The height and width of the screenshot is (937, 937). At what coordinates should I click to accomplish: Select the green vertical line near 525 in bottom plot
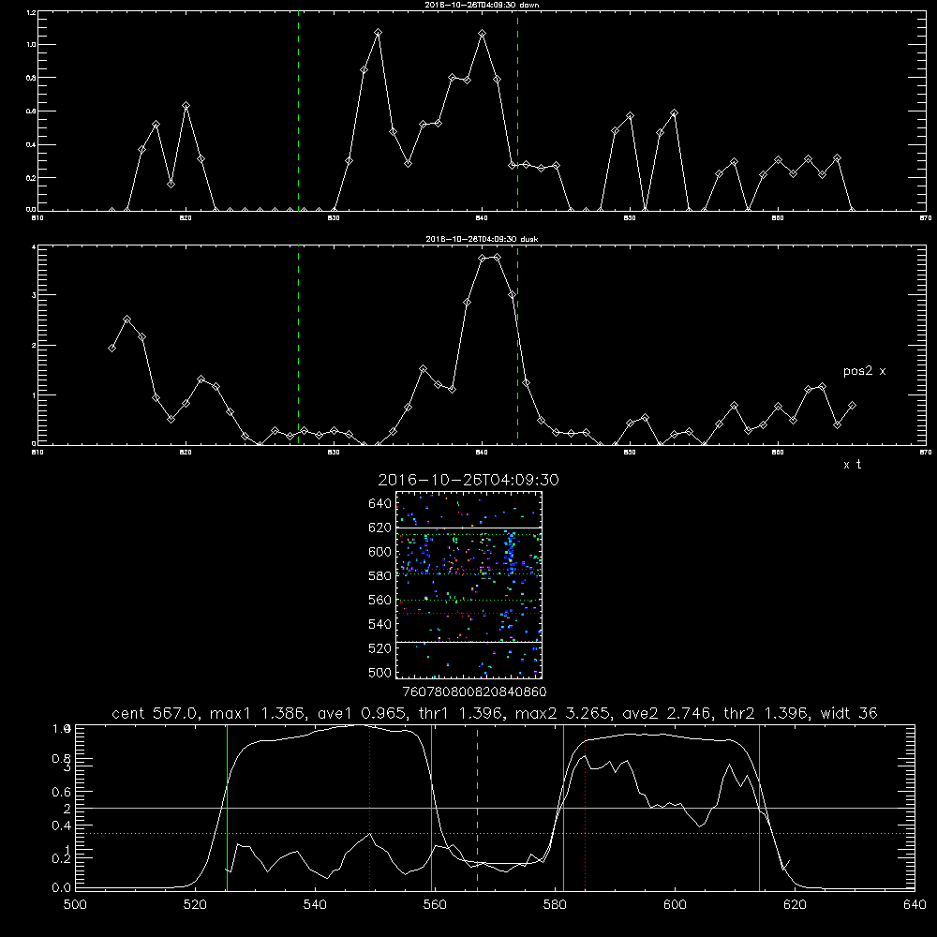click(227, 807)
